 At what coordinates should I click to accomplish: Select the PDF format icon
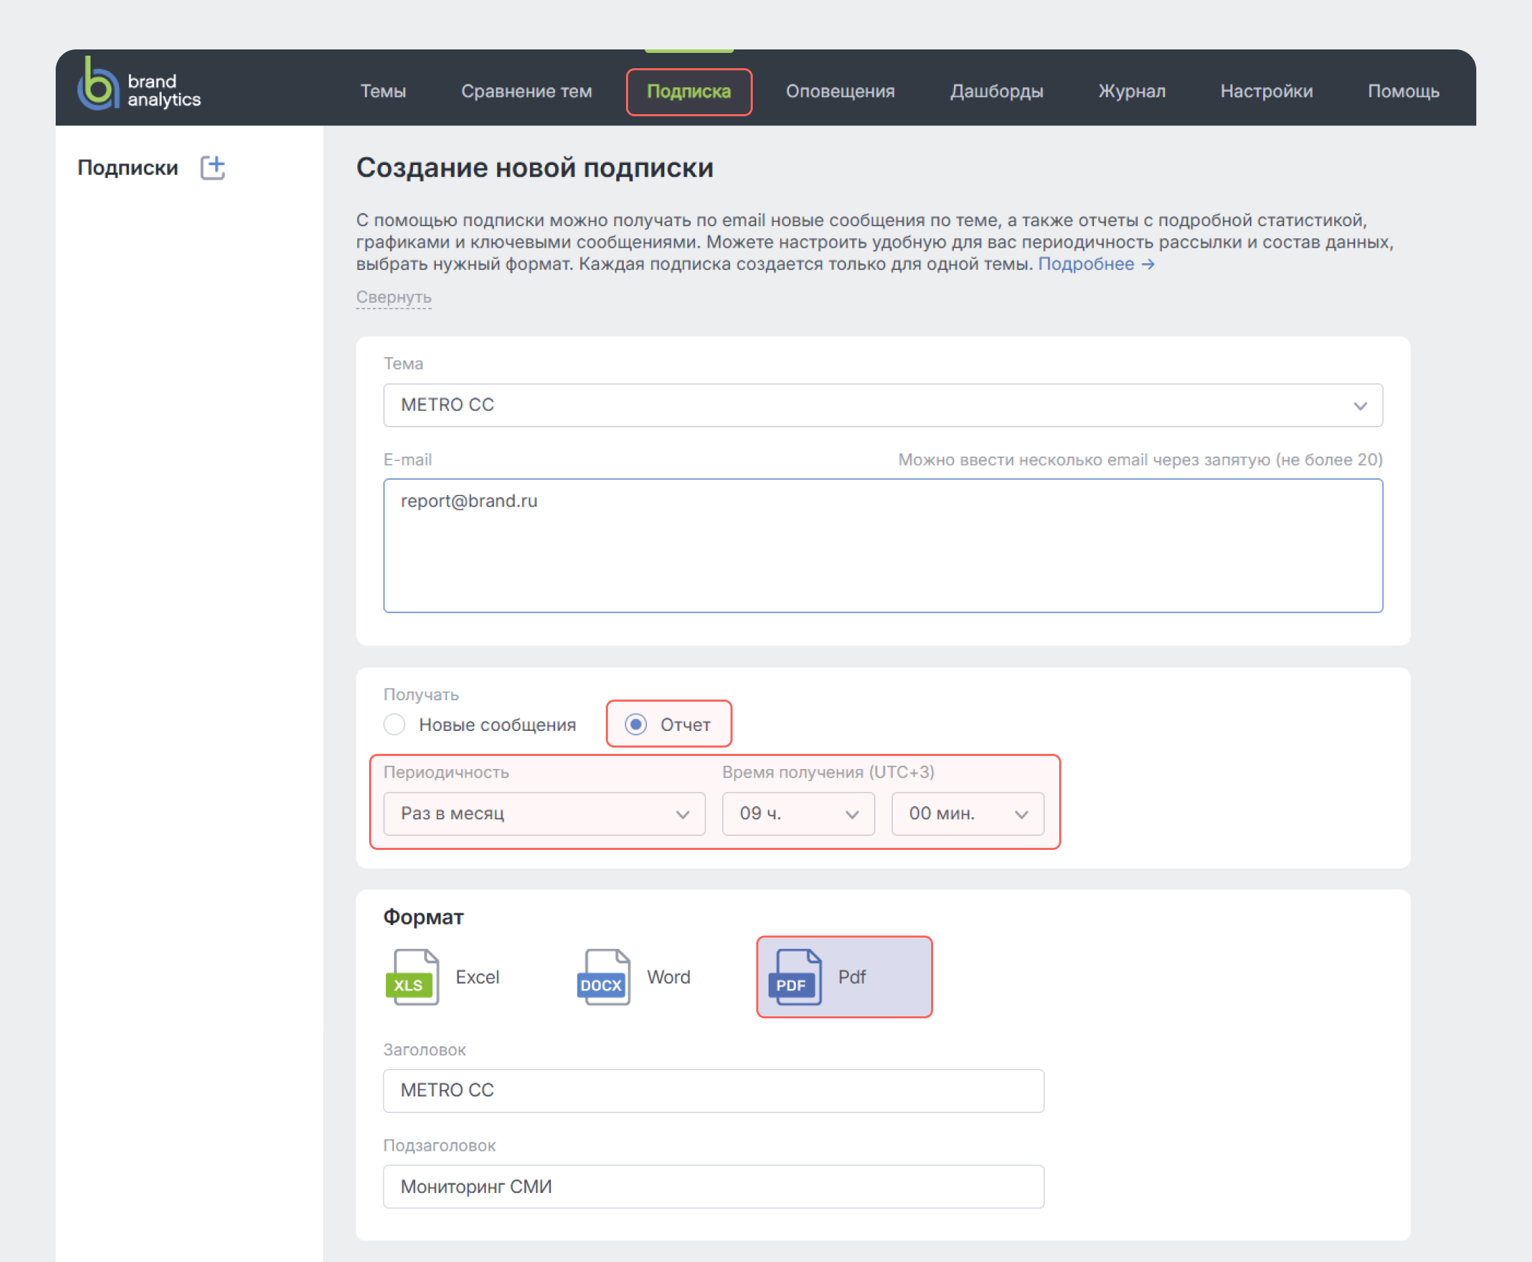click(795, 977)
